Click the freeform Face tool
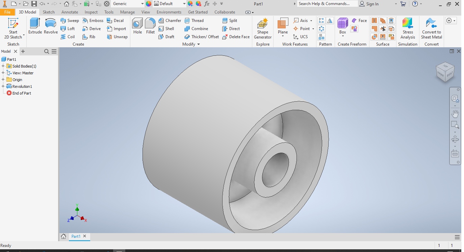This screenshot has height=252, width=464. click(359, 21)
